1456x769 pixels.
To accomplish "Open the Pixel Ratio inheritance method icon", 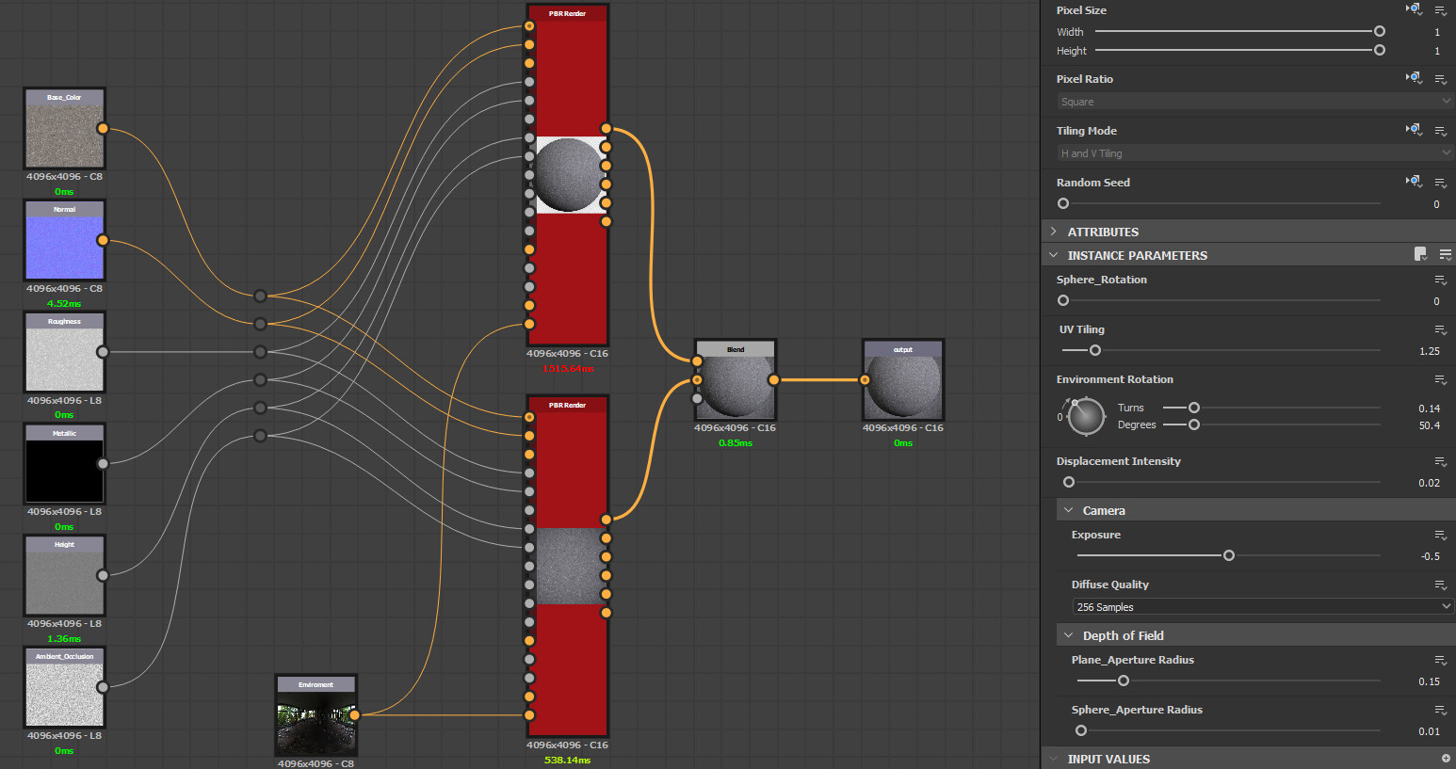I will (x=1413, y=78).
